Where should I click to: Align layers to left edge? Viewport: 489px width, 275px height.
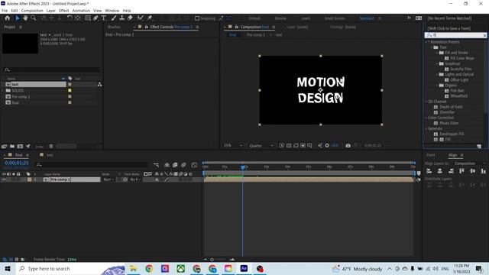tap(429, 171)
